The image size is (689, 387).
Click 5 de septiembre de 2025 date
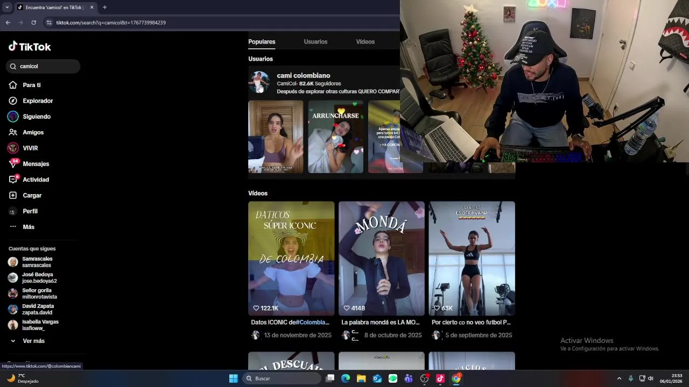pyautogui.click(x=479, y=335)
